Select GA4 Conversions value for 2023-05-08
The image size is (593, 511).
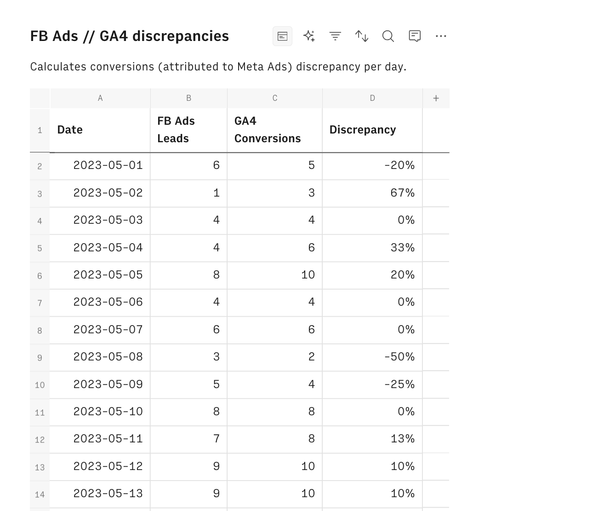(275, 357)
